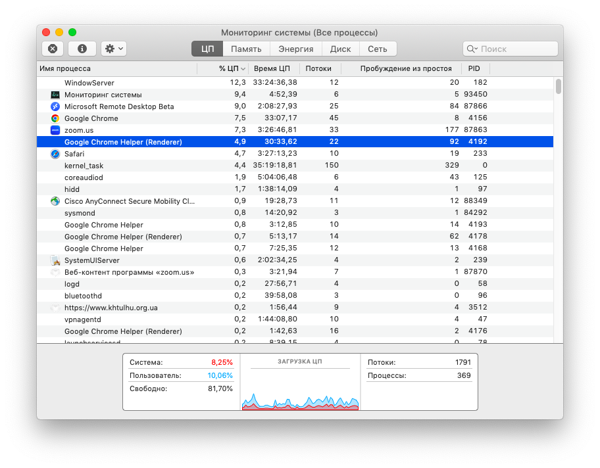Image resolution: width=600 pixels, height=468 pixels.
Task: Click the Пользователь 10,06% value
Action: tap(220, 375)
